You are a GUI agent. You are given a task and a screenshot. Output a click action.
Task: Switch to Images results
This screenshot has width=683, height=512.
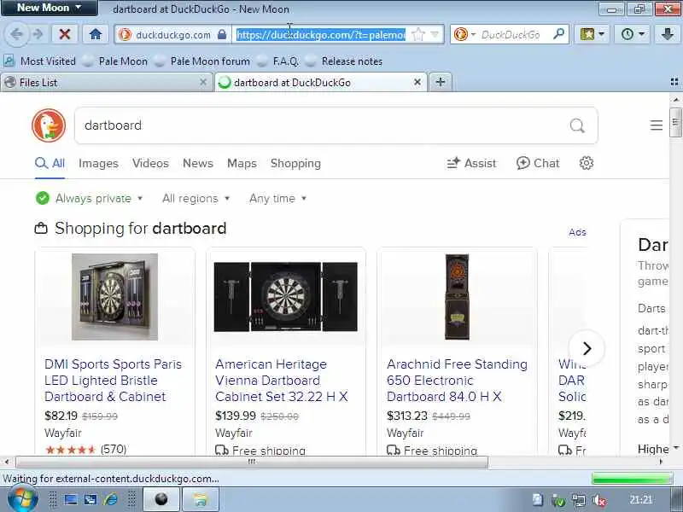[x=98, y=163]
